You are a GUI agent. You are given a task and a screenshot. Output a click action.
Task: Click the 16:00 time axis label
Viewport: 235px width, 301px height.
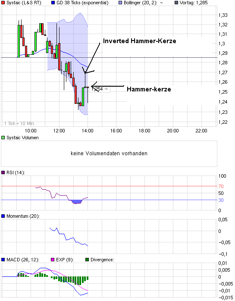coord(116,131)
